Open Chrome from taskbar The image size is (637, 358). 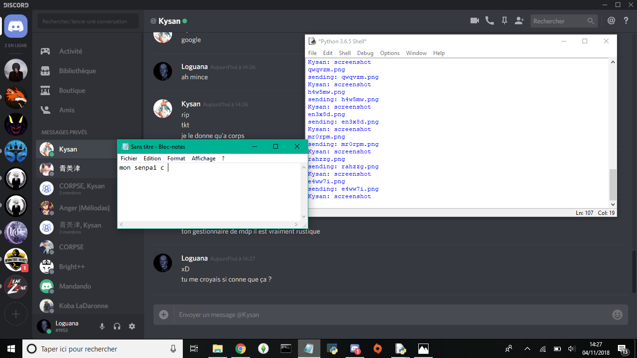240,349
